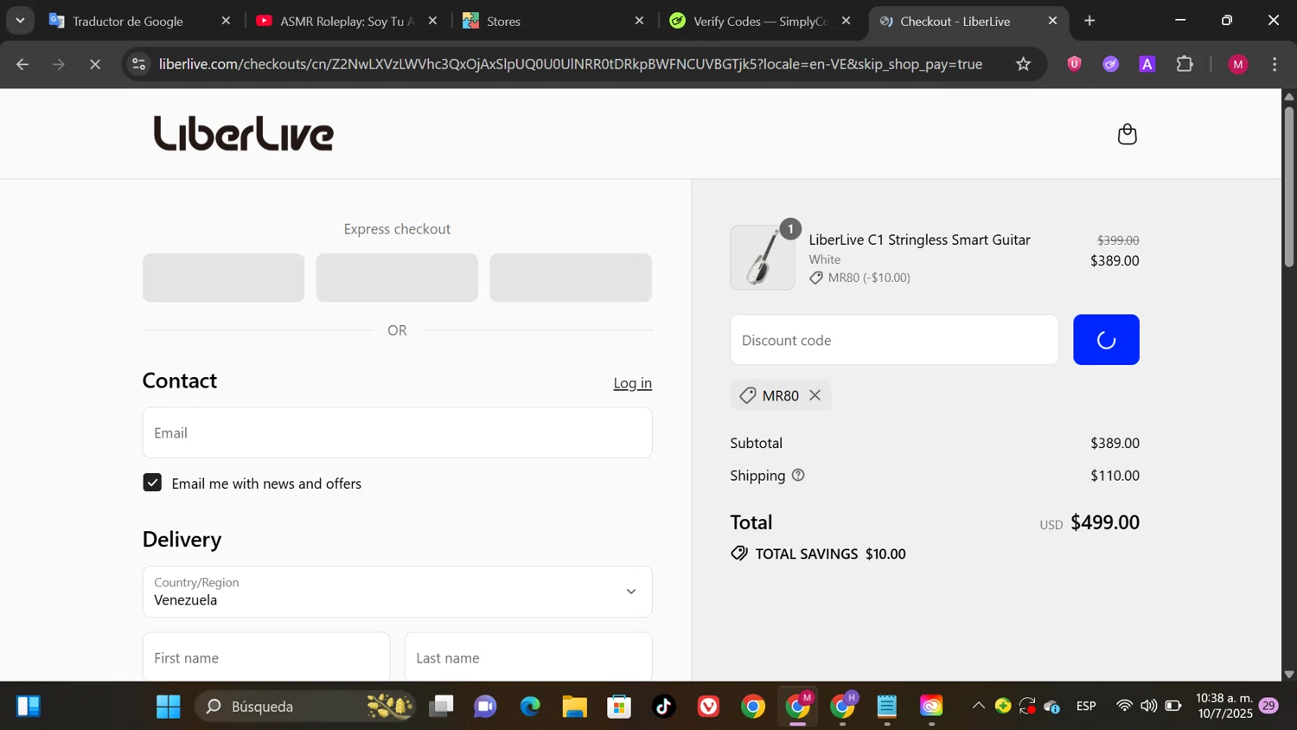1297x730 pixels.
Task: Open the purple A extension icon
Action: pyautogui.click(x=1147, y=64)
